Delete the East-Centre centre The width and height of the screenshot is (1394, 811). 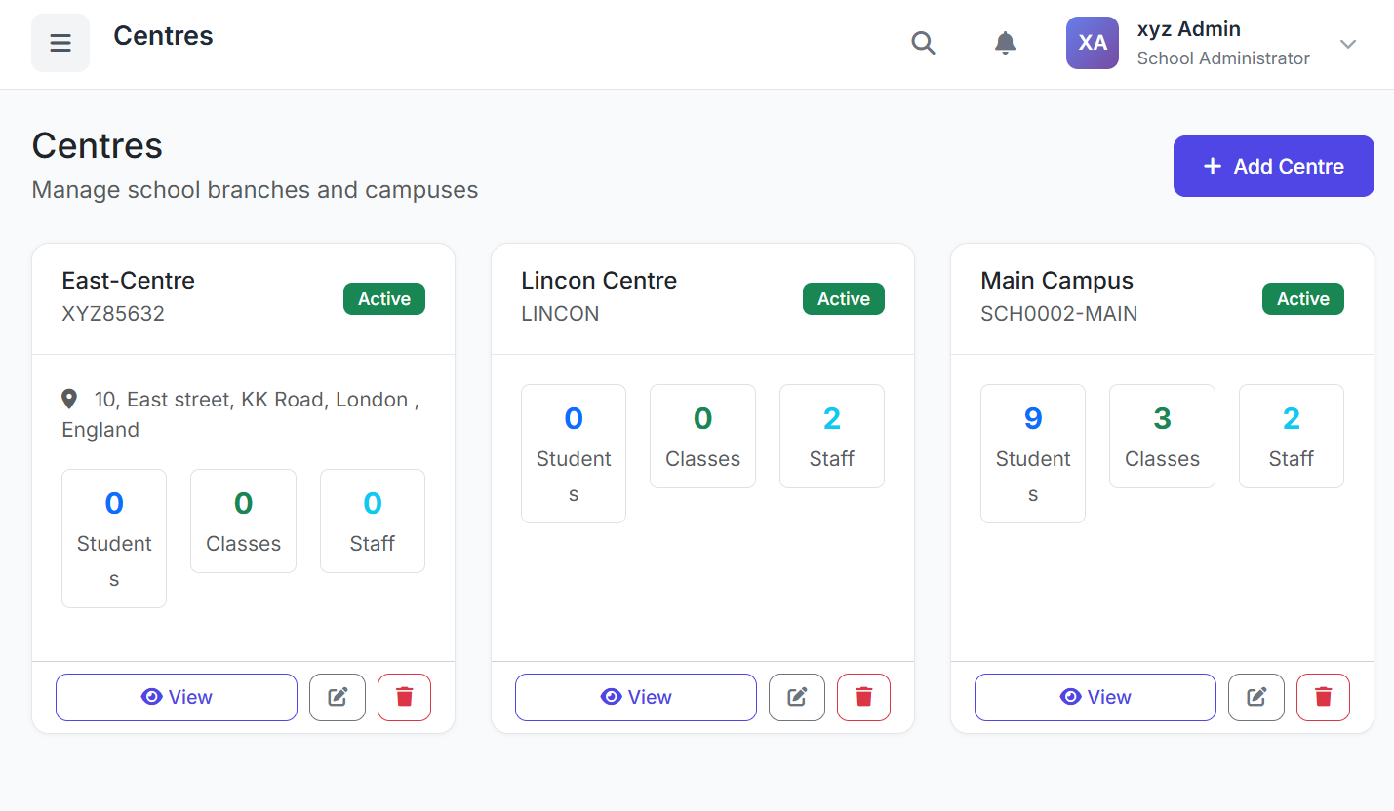pyautogui.click(x=404, y=697)
